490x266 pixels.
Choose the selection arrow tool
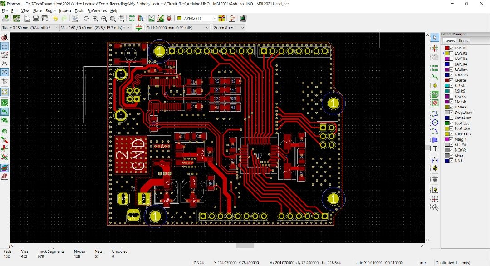(435, 38)
